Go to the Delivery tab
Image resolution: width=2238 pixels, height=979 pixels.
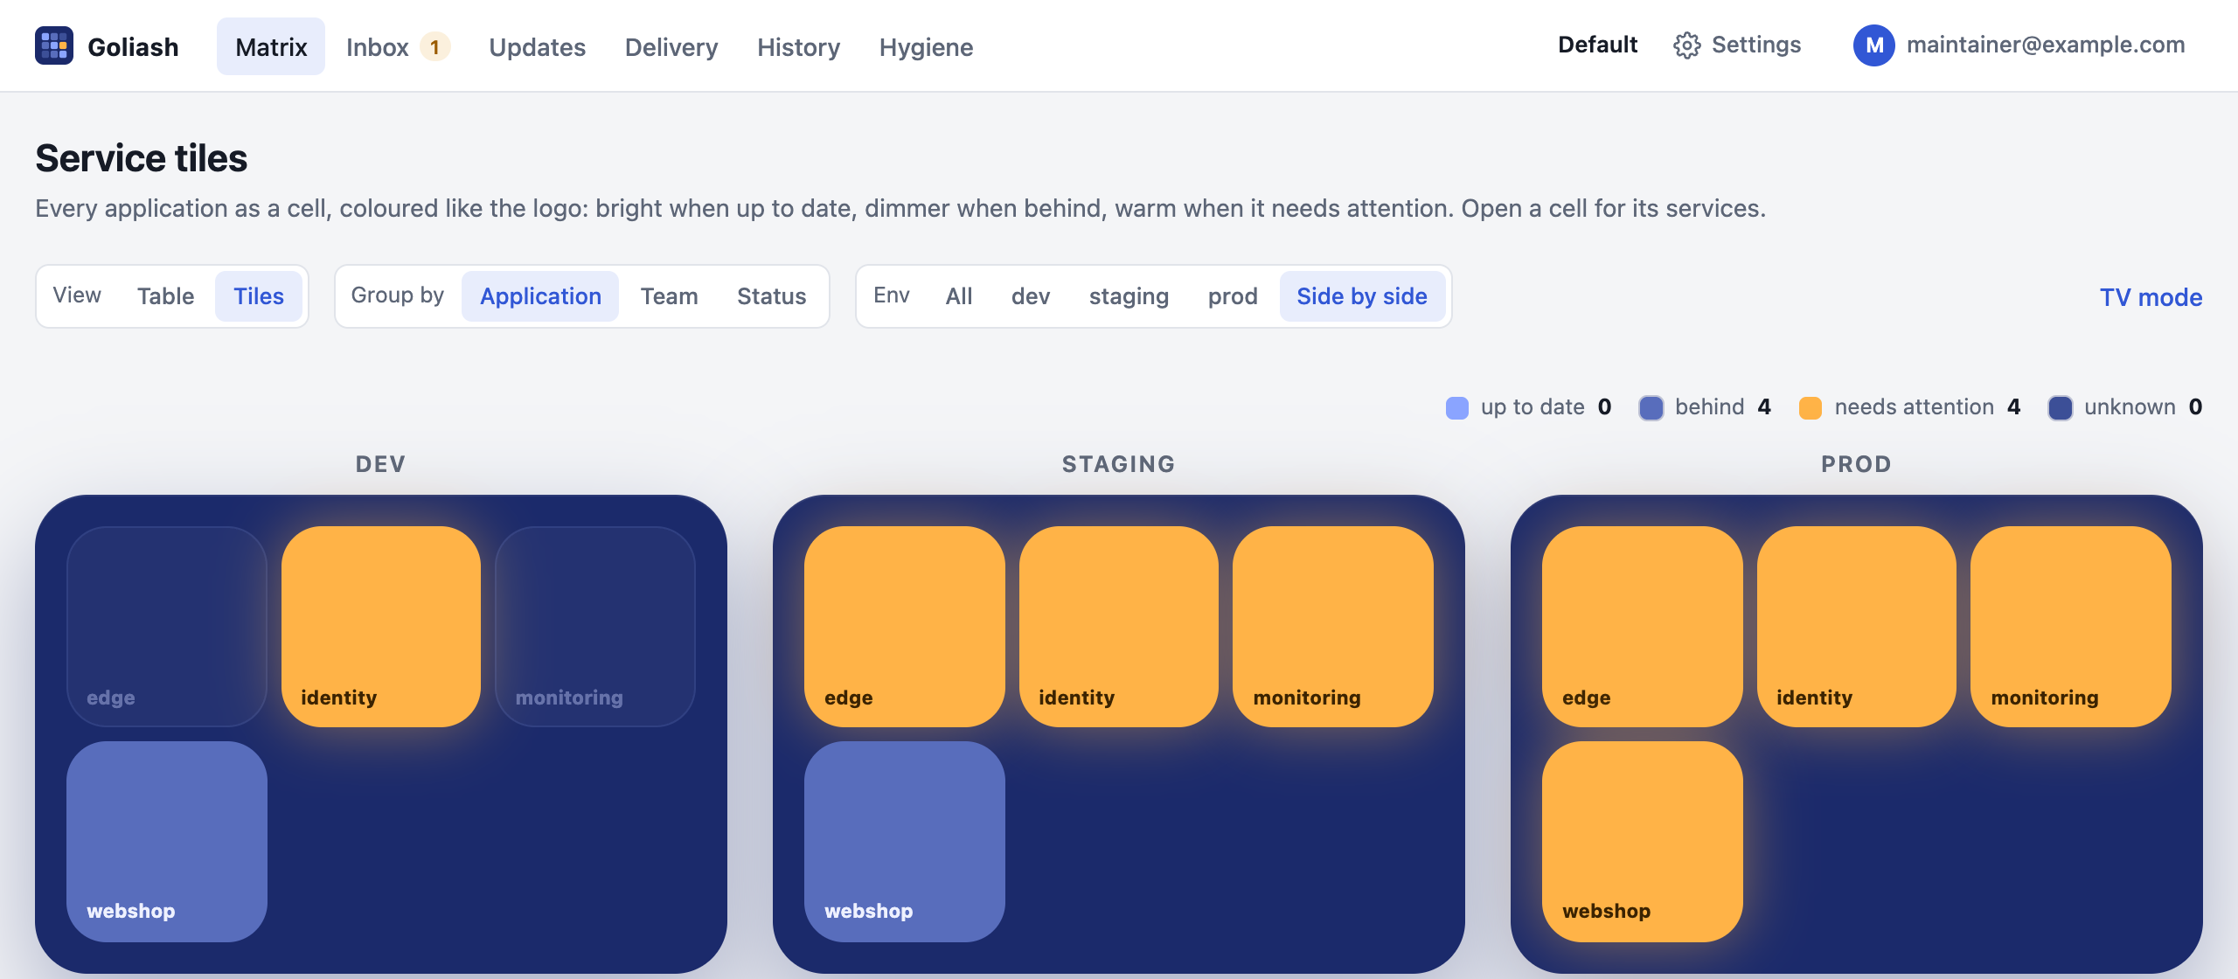[671, 46]
